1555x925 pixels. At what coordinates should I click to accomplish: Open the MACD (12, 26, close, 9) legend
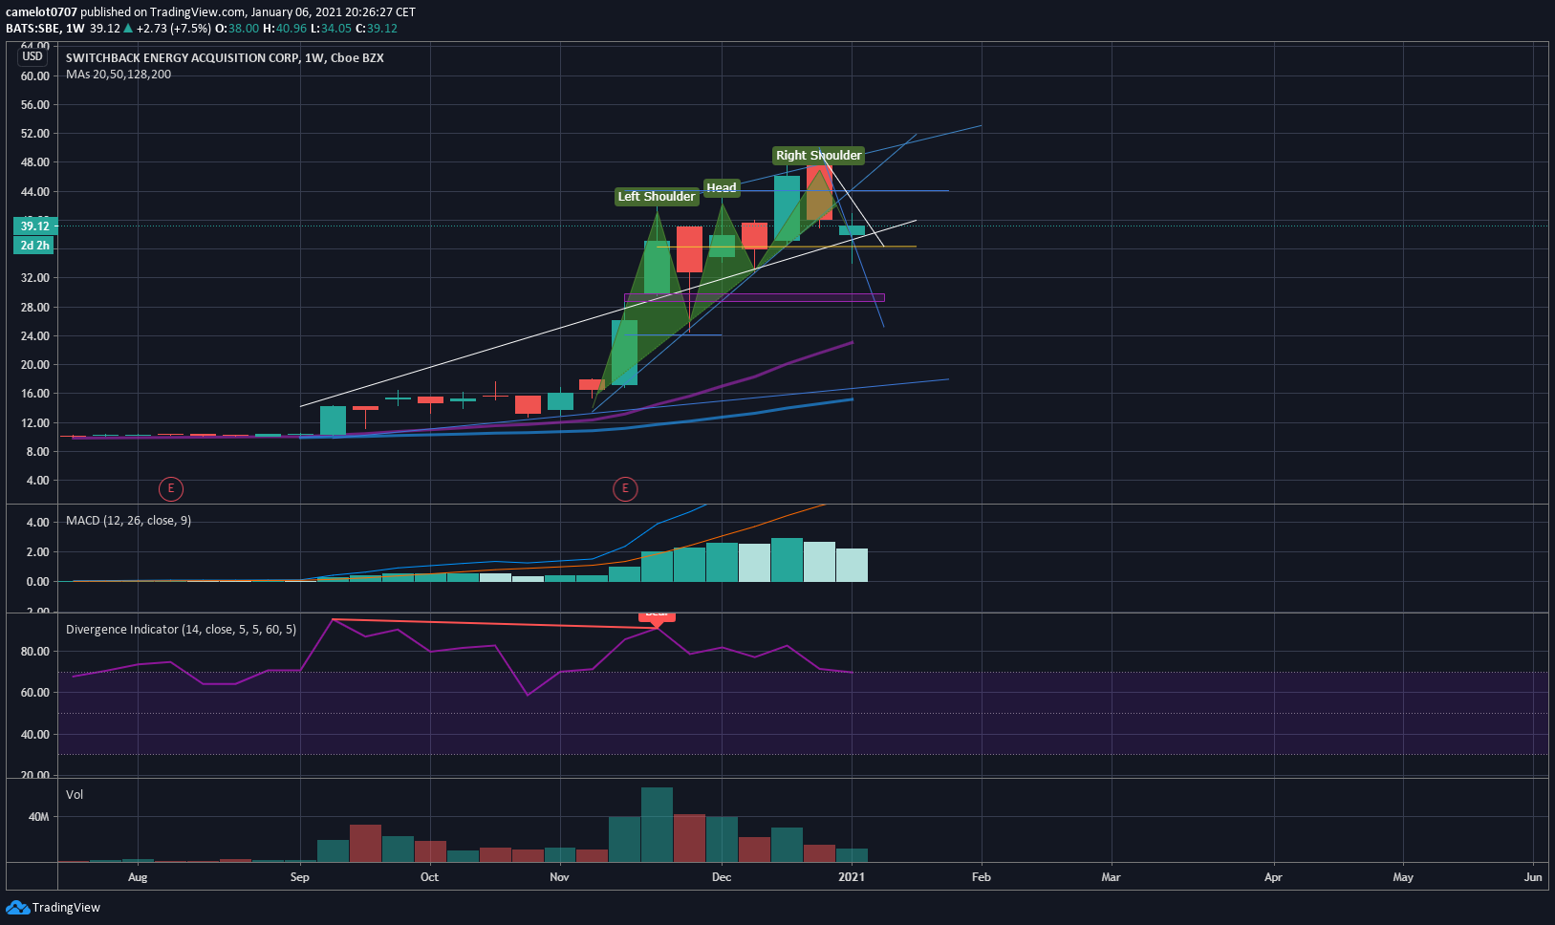(128, 521)
